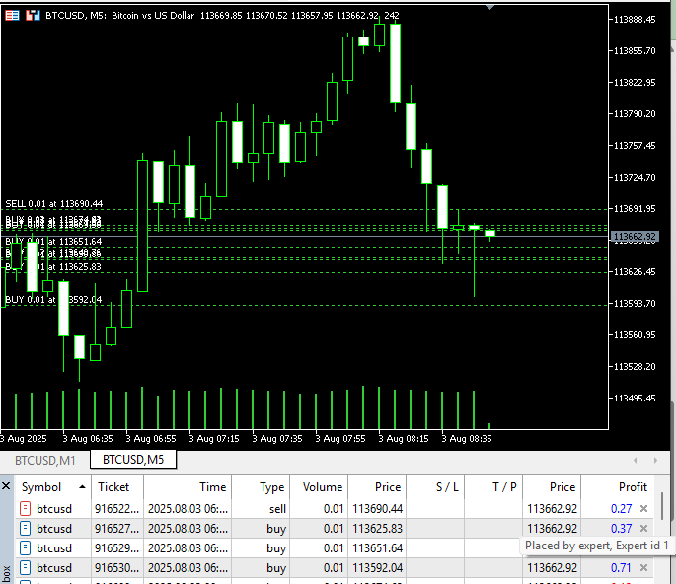Sort positions by Type column
This screenshot has height=584, width=676.
tap(261, 487)
